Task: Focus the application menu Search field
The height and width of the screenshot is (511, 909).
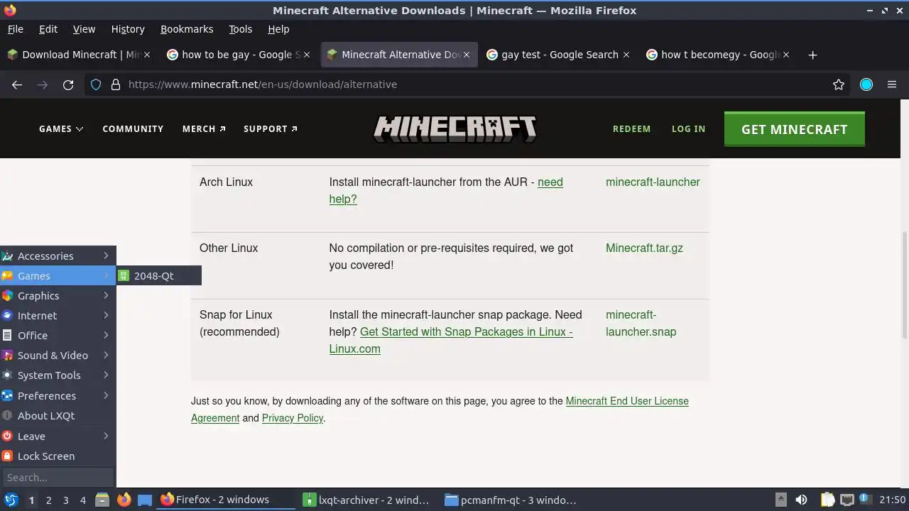Action: click(58, 478)
